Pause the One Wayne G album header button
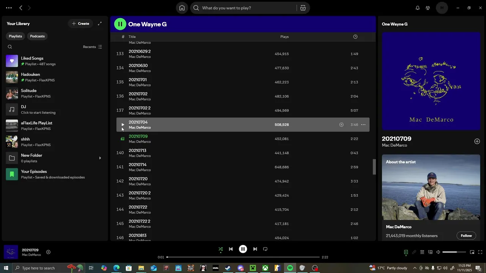Screen dimensions: 486x273 coord(120,24)
